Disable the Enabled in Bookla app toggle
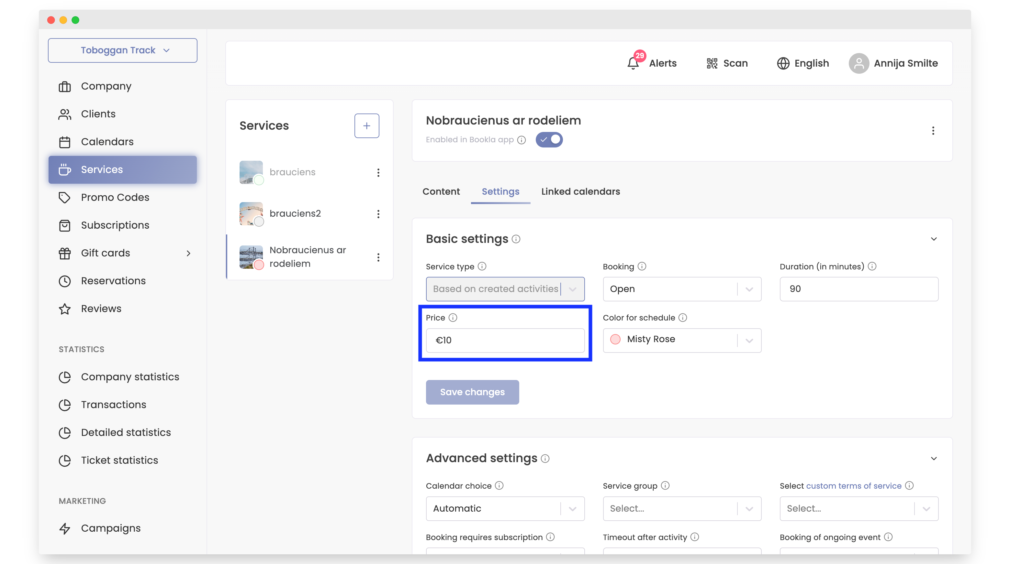 tap(549, 140)
